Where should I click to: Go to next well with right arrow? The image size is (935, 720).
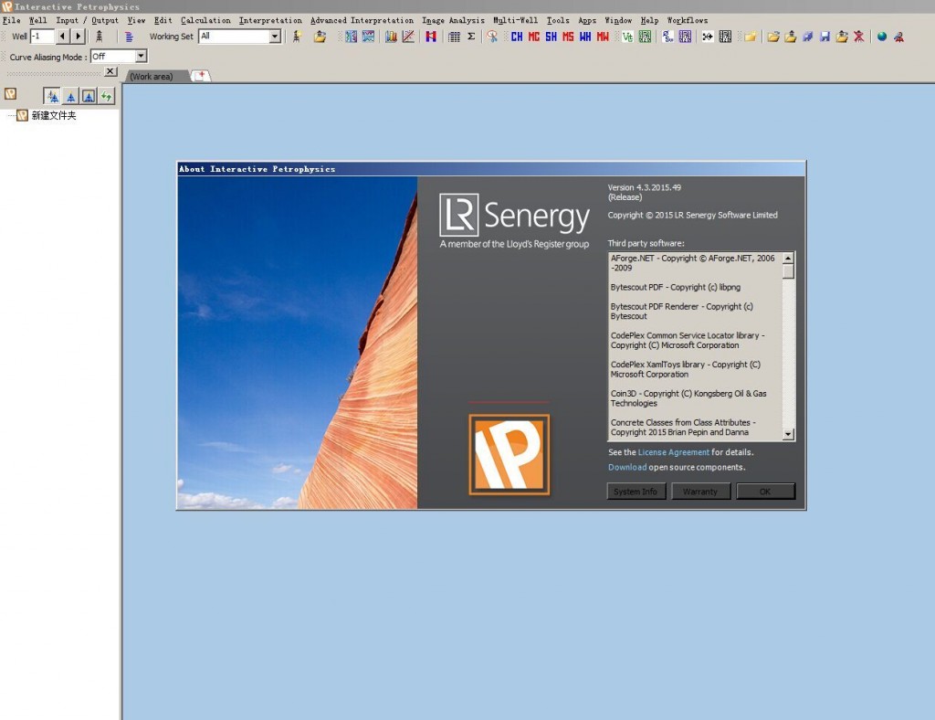79,37
